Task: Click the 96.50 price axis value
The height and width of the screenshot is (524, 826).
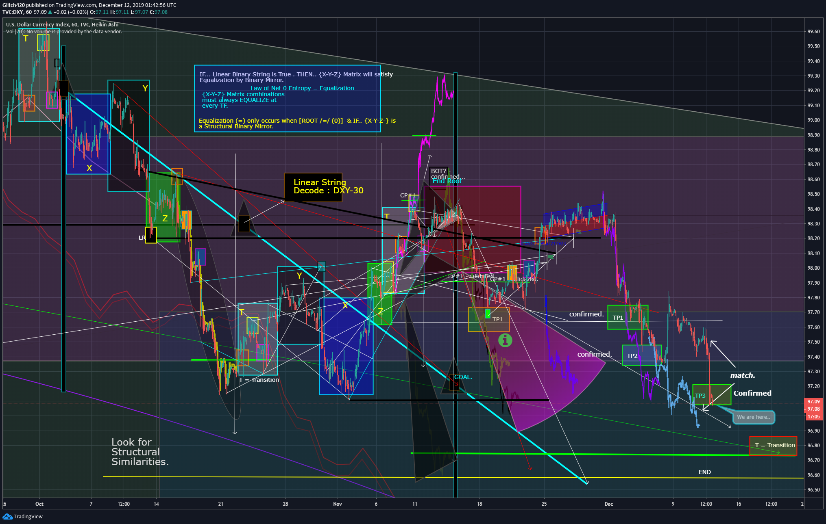Action: click(x=813, y=490)
